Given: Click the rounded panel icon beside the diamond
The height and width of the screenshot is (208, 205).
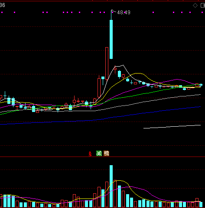Looking at the screenshot, I should point(203,6).
